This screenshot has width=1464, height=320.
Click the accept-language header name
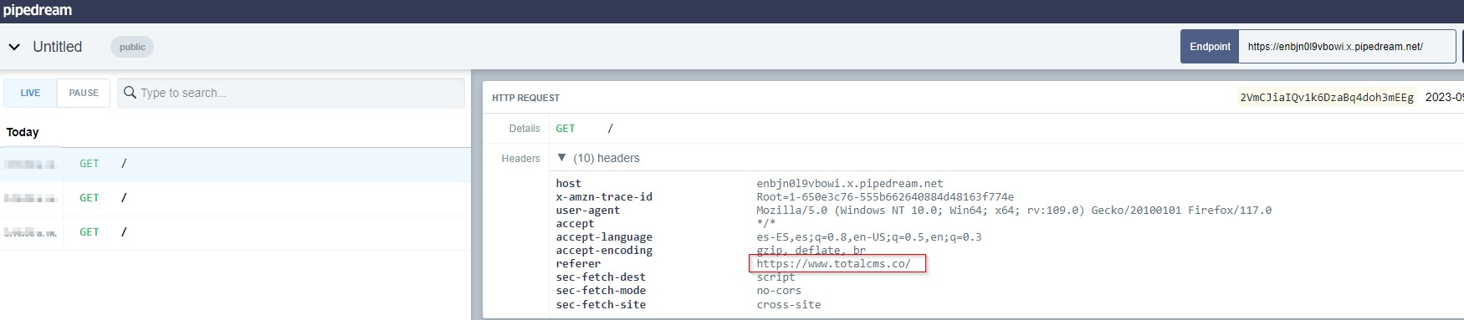pos(604,236)
